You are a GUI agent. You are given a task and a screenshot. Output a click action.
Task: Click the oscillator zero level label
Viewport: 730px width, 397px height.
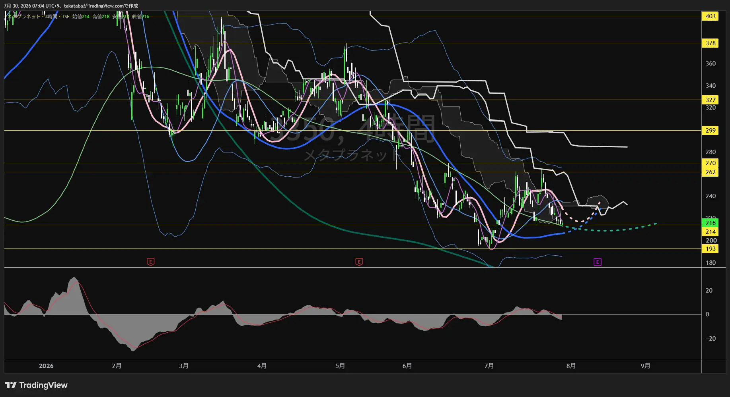tap(707, 314)
